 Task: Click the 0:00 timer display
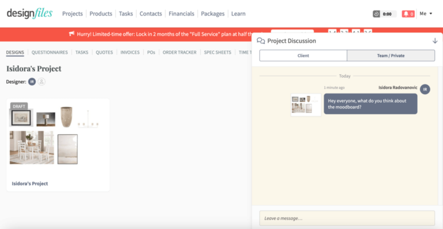pyautogui.click(x=387, y=14)
